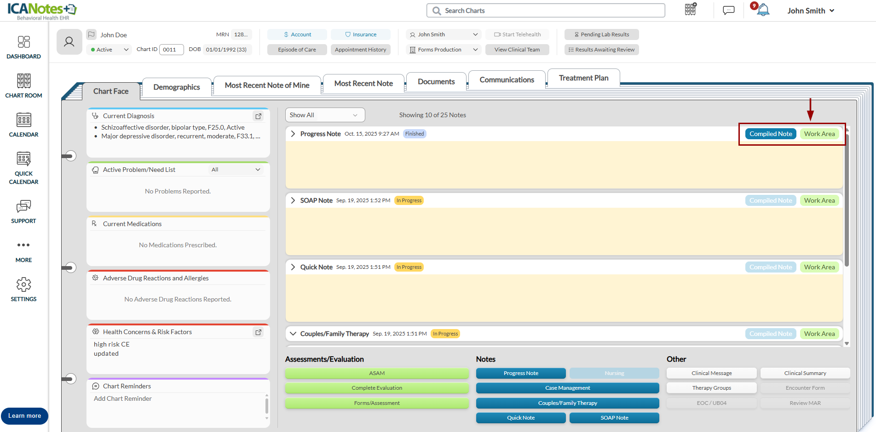876x432 pixels.
Task: Expand the Progress Note entry
Action: (x=293, y=134)
